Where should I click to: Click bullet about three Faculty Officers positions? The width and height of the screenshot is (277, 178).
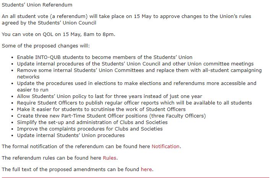pyautogui.click(x=112, y=116)
